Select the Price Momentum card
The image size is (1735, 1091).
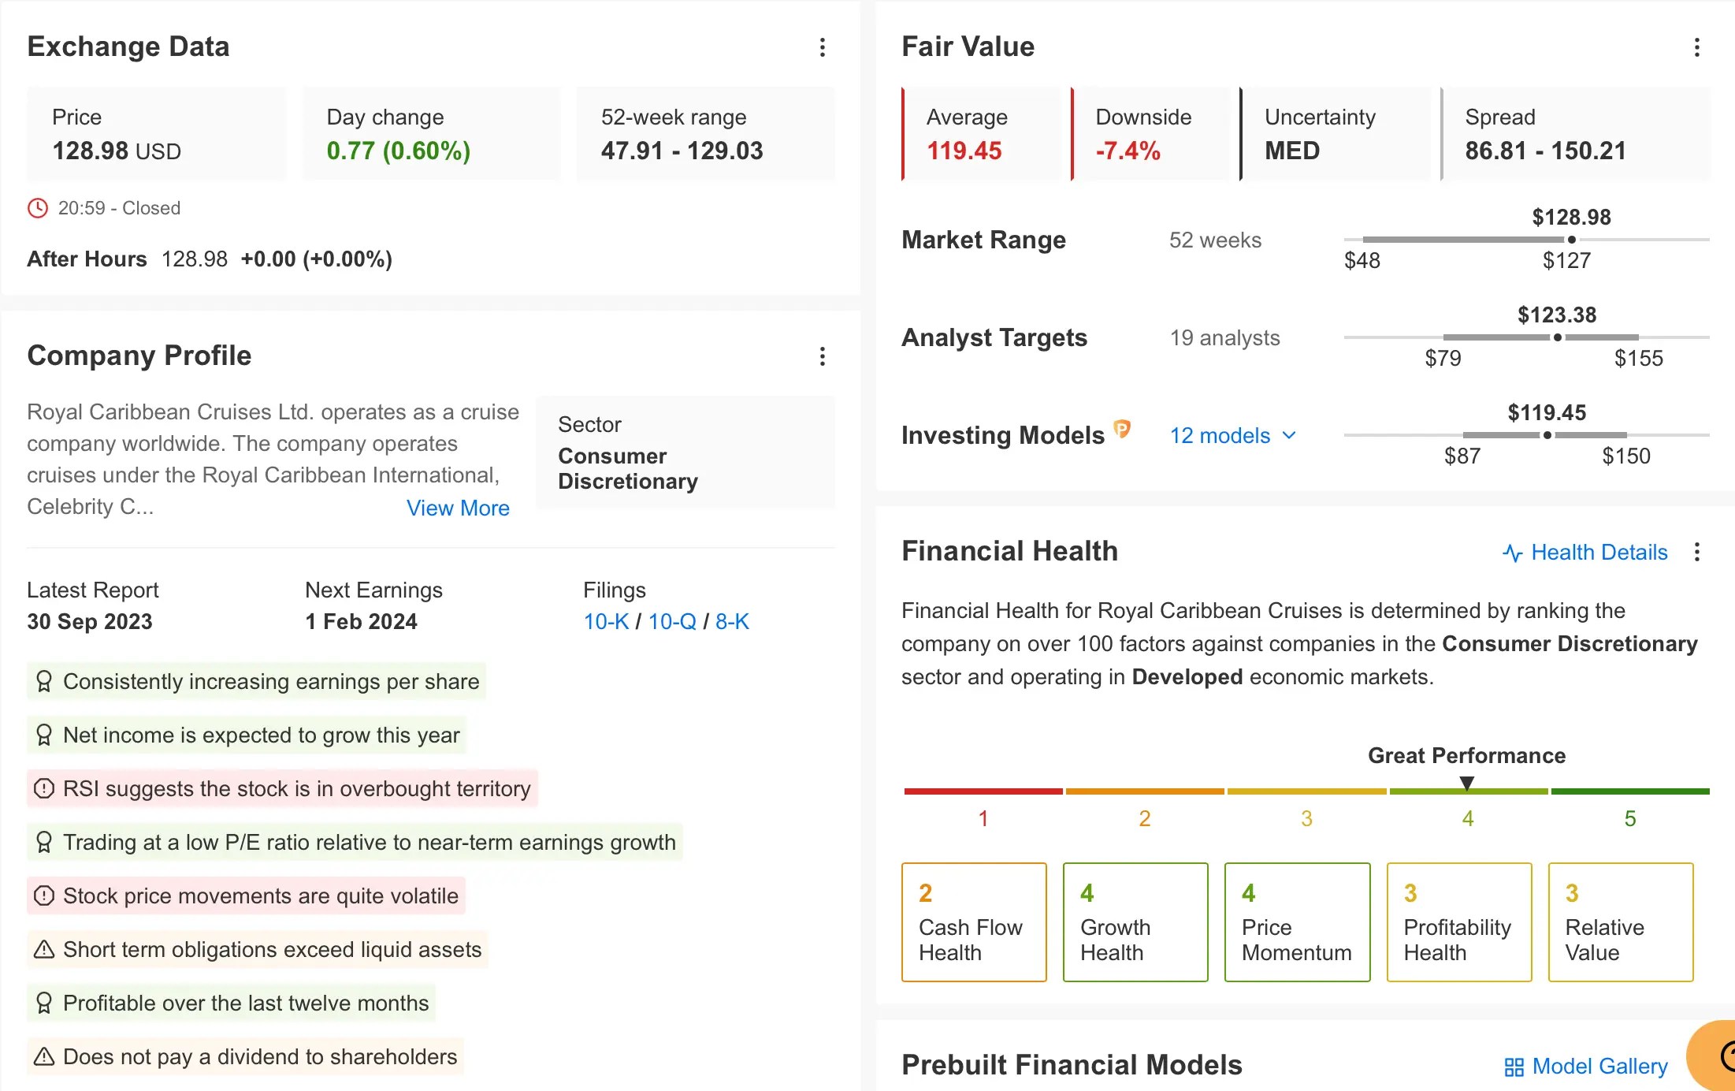tap(1297, 922)
